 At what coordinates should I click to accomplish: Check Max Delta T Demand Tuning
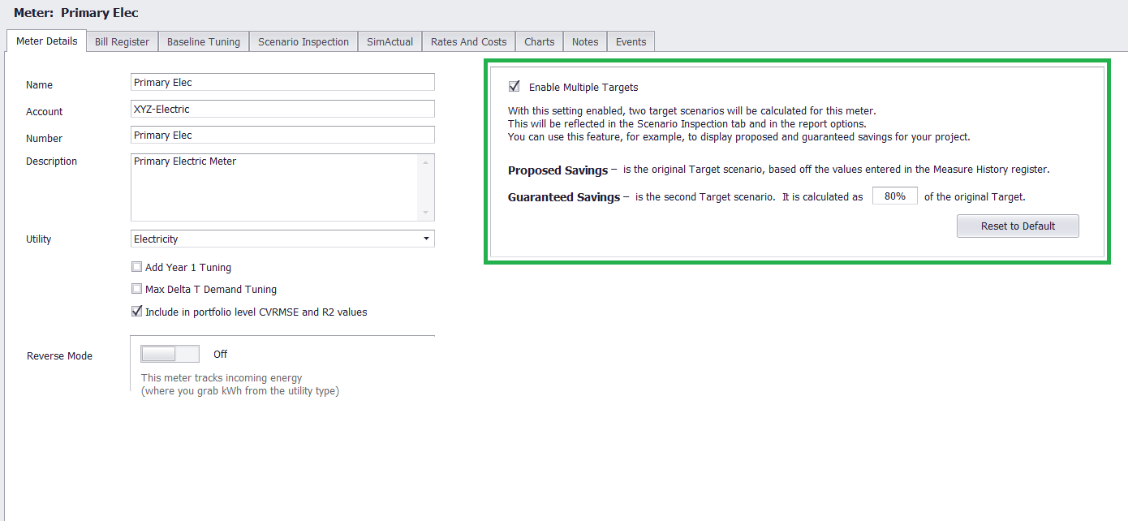coord(136,289)
